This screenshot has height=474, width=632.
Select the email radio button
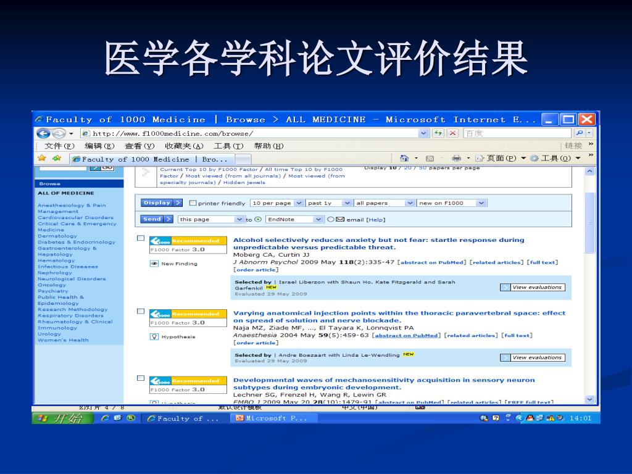click(331, 219)
